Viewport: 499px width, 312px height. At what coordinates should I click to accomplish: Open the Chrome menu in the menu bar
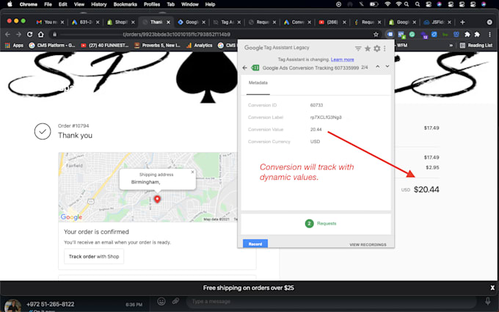click(29, 4)
